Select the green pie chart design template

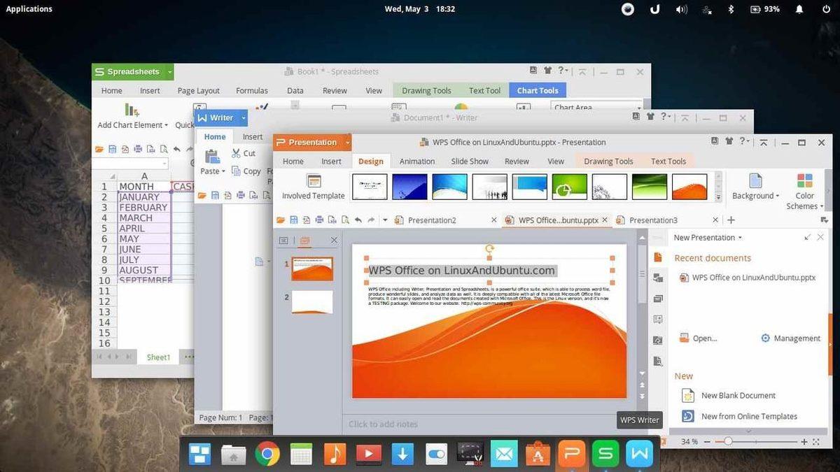[x=569, y=186]
